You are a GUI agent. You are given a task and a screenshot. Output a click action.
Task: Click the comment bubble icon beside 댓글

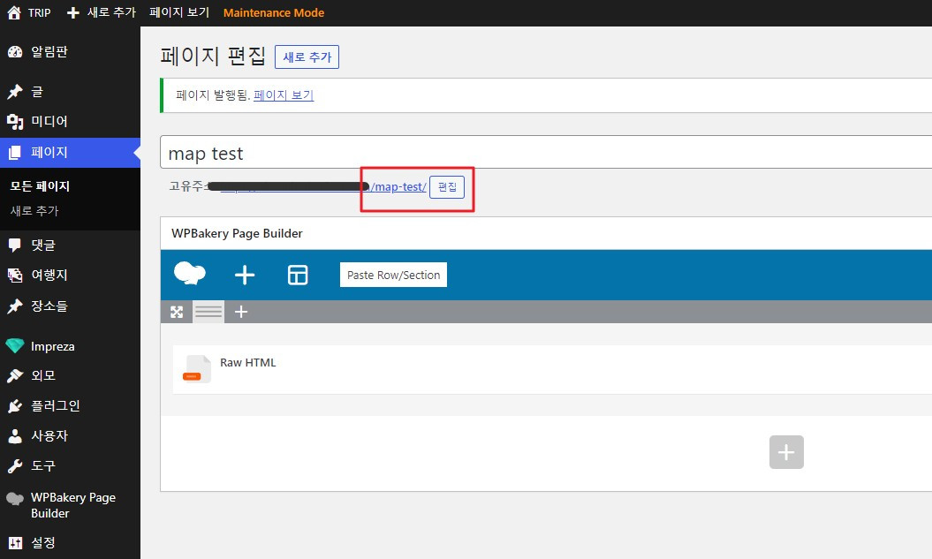pyautogui.click(x=15, y=245)
